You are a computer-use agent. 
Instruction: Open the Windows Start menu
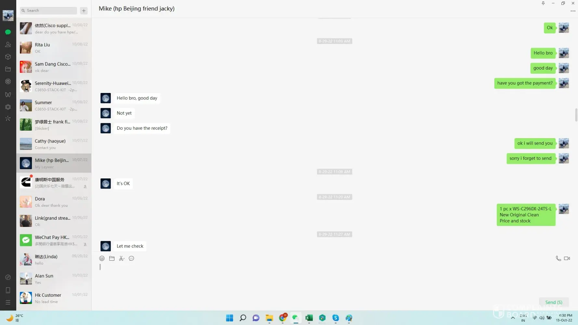(x=230, y=318)
